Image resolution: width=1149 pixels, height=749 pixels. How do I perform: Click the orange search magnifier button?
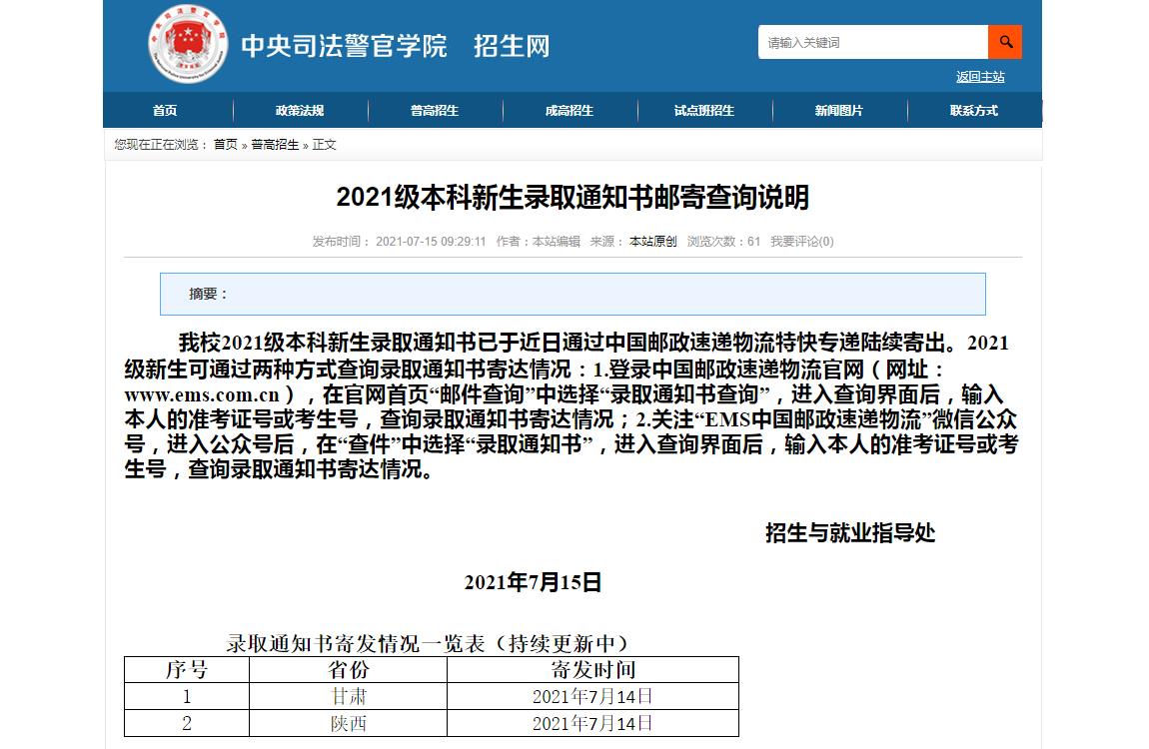tap(1005, 42)
